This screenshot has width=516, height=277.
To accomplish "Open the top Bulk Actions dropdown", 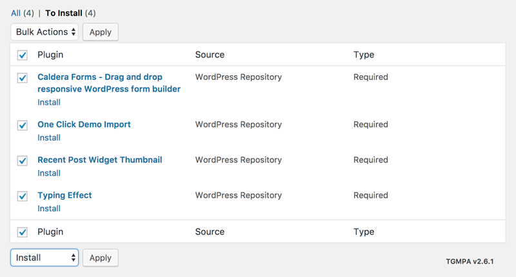I will coord(45,32).
